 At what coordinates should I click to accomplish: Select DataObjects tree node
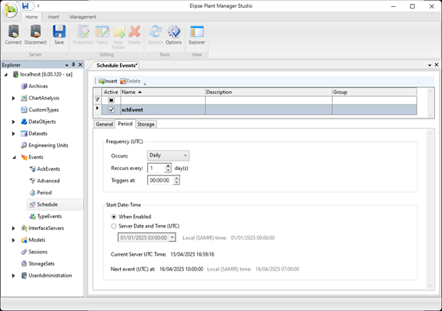[42, 122]
